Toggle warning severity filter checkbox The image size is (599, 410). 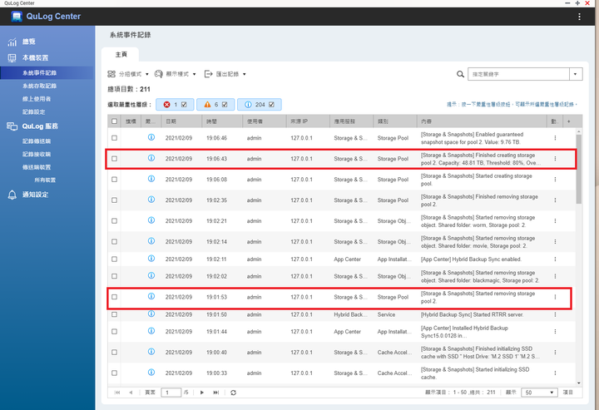coord(225,105)
